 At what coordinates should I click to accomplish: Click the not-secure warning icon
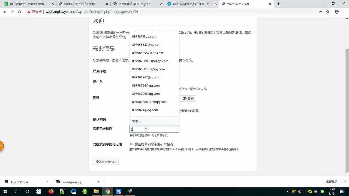[x=29, y=12]
